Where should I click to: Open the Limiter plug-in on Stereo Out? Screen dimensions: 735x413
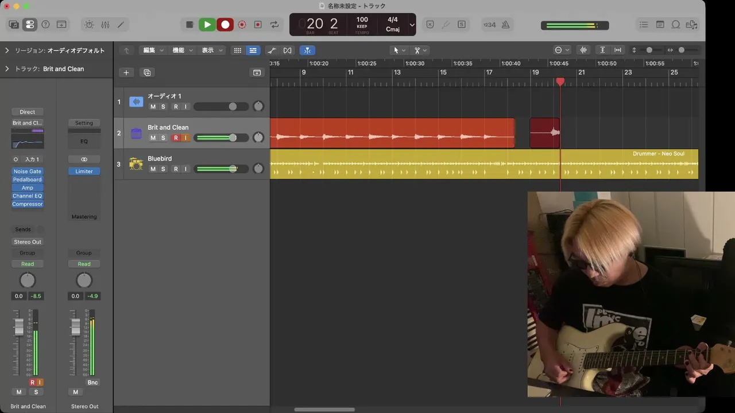click(x=84, y=172)
